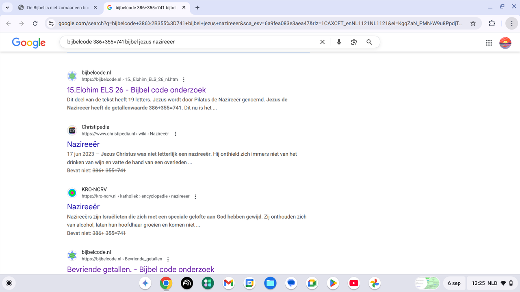This screenshot has width=520, height=292.
Task: Open the black cast-style app in shelf
Action: pos(187,283)
